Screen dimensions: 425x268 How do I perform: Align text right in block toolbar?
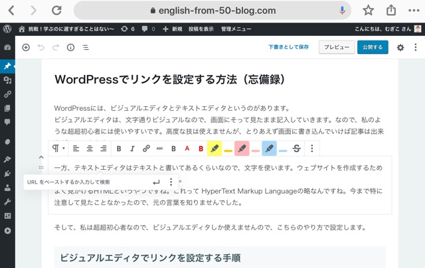[x=104, y=149]
